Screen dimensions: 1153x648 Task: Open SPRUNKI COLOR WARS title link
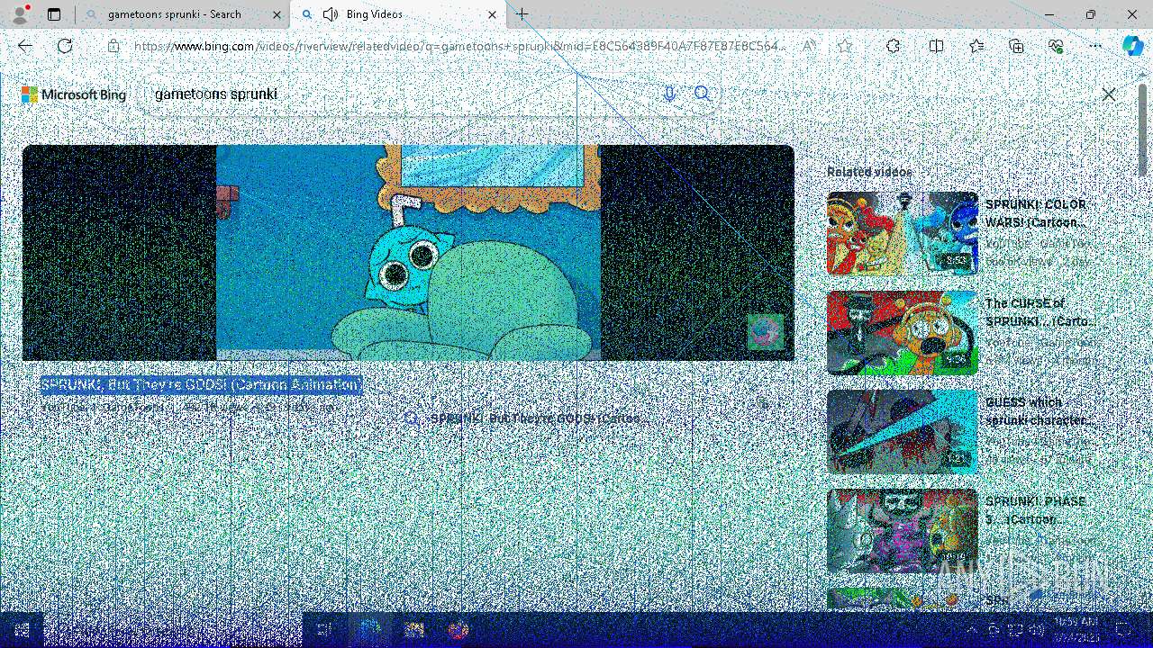point(1036,213)
